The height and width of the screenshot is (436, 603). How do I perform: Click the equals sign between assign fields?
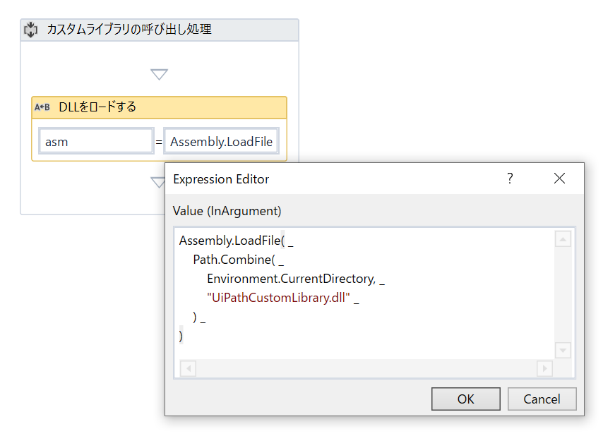click(x=159, y=142)
